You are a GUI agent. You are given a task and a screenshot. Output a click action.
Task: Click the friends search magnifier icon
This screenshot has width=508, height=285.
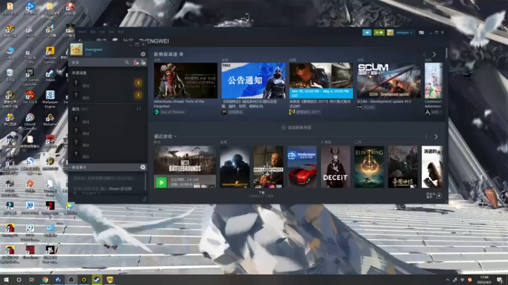tap(127, 62)
